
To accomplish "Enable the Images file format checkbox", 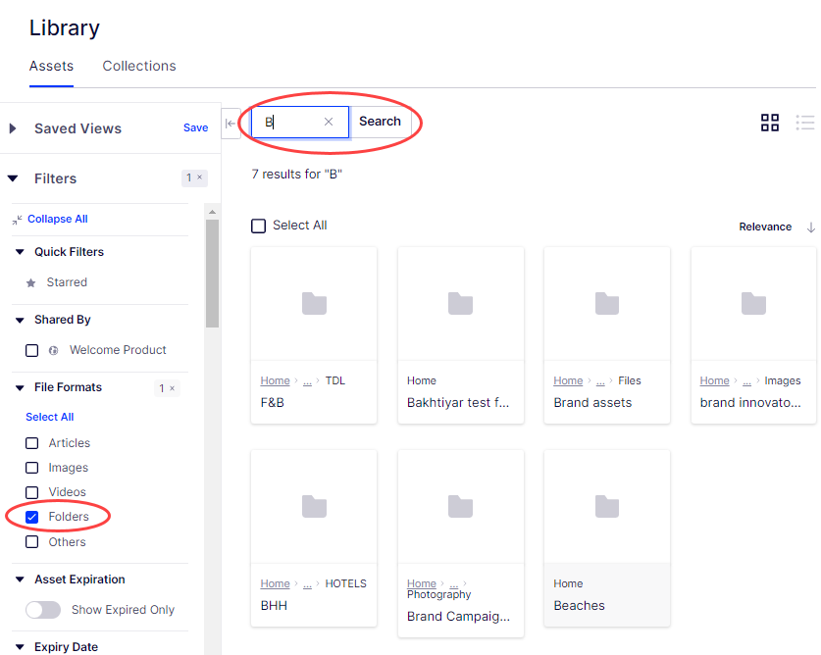I will coord(32,468).
